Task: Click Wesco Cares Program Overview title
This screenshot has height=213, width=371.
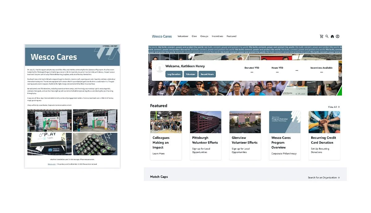Action: (x=281, y=143)
